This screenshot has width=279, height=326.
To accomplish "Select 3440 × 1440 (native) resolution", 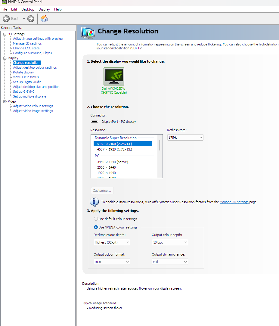I will coord(112,162).
